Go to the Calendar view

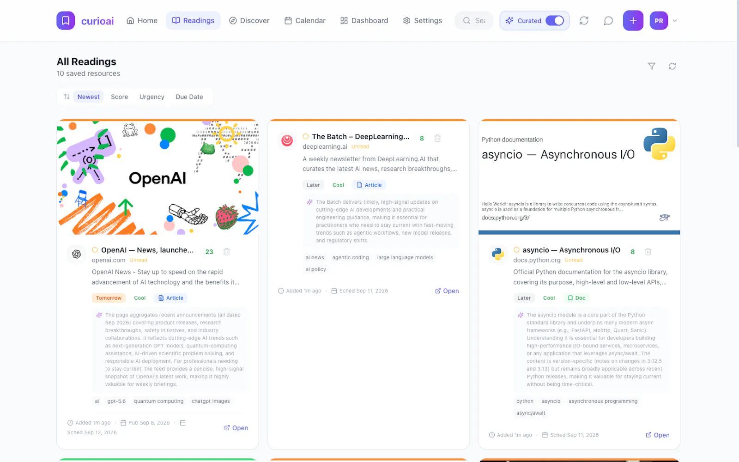click(x=305, y=20)
